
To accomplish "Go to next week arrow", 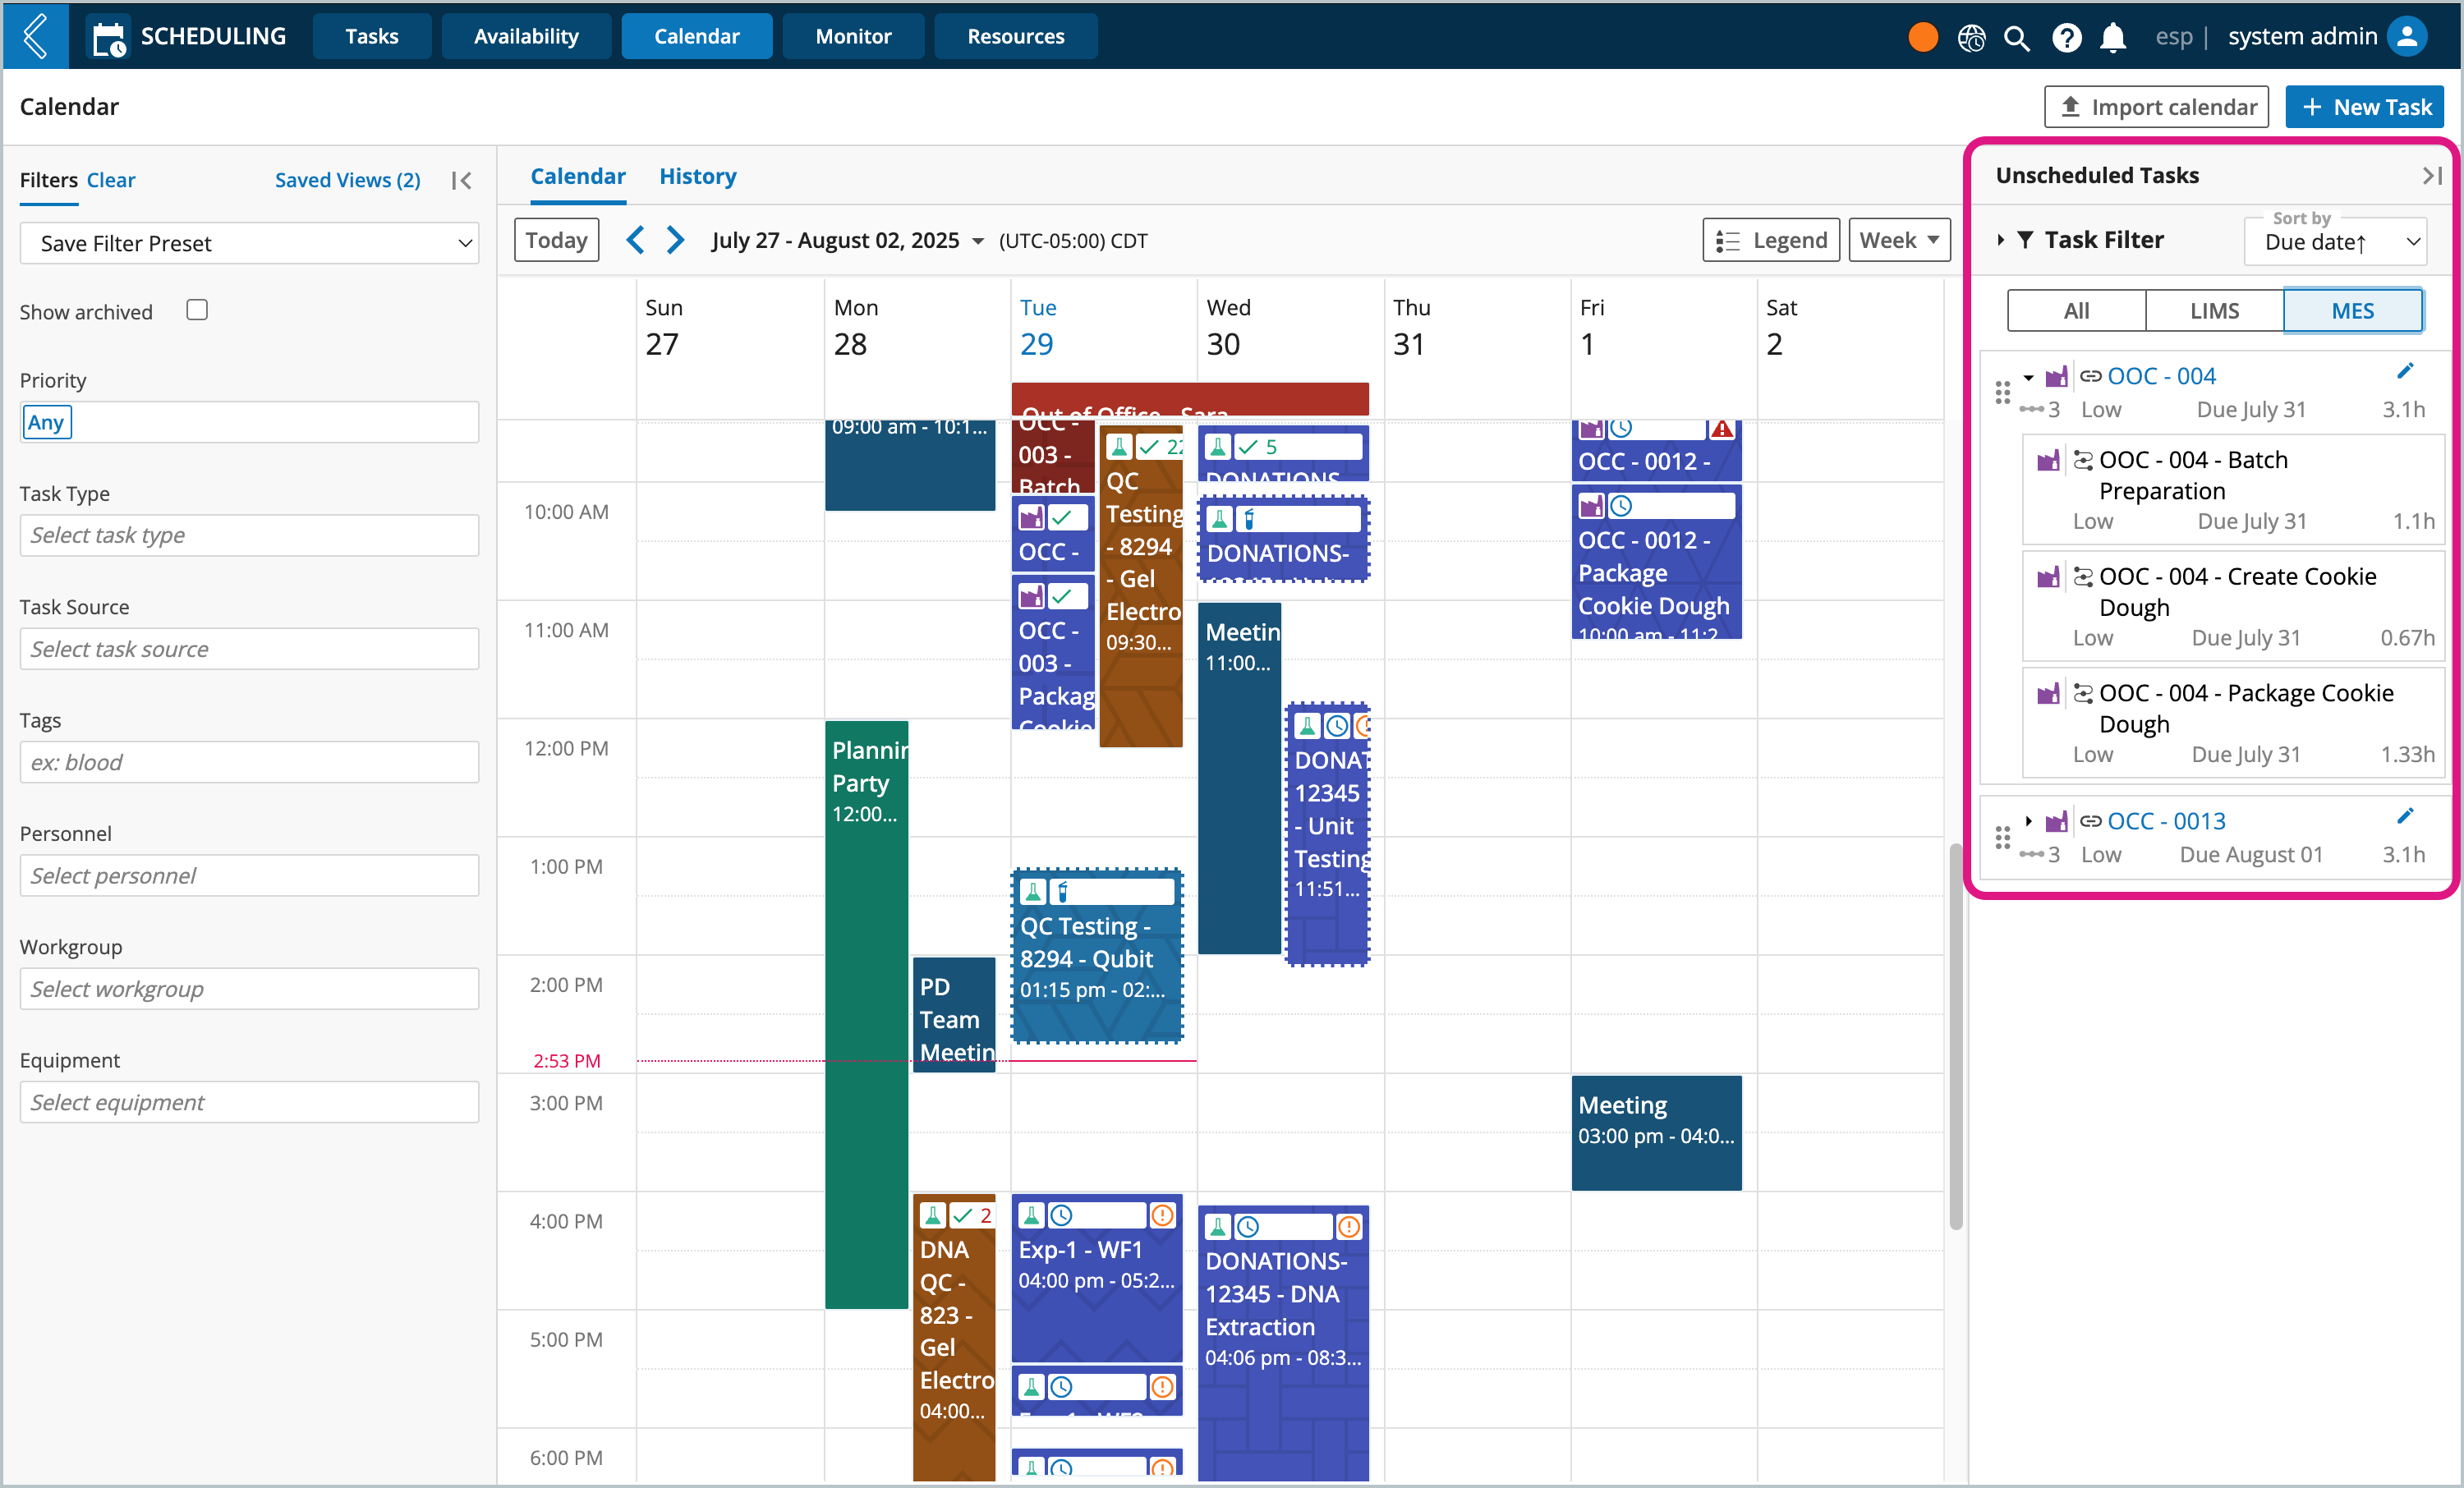I will 676,240.
